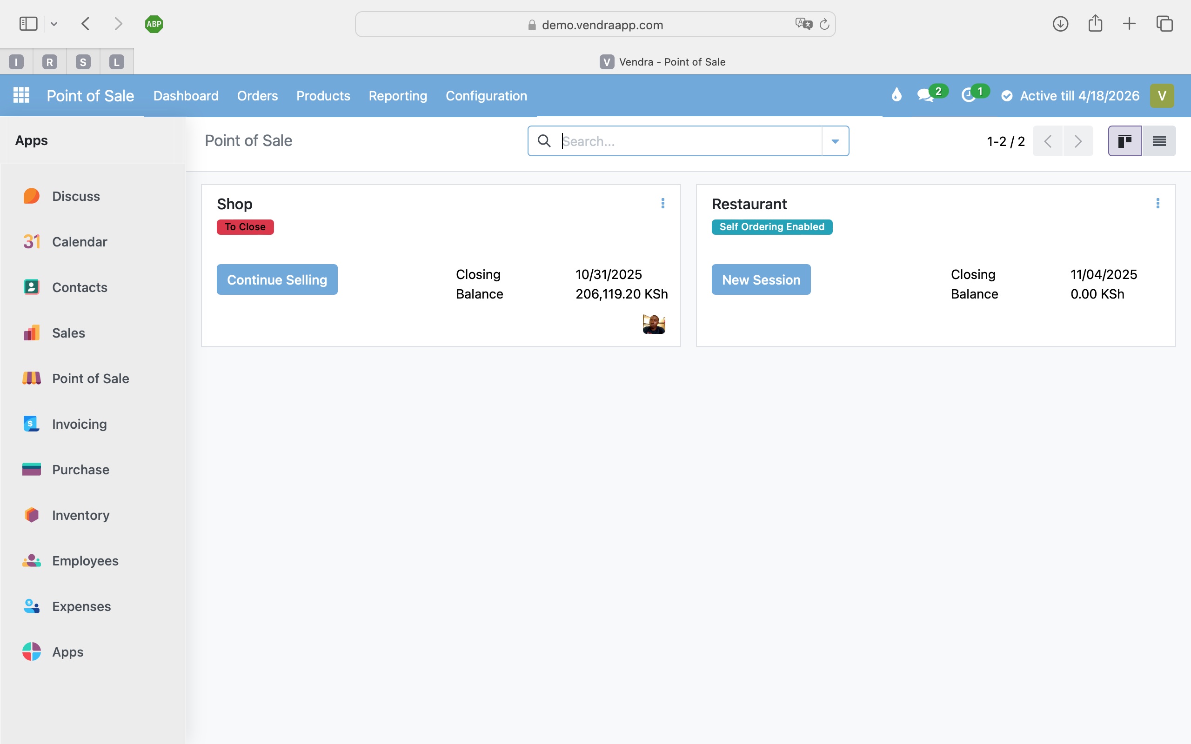
Task: Click the subscription checkmark near Active till 4/18/2026
Action: (x=1007, y=95)
